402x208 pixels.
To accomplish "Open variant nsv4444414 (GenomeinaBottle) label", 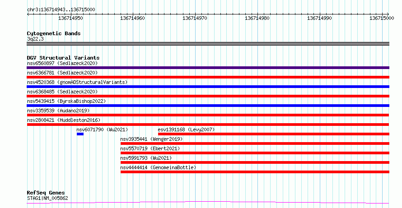I will [x=158, y=167].
